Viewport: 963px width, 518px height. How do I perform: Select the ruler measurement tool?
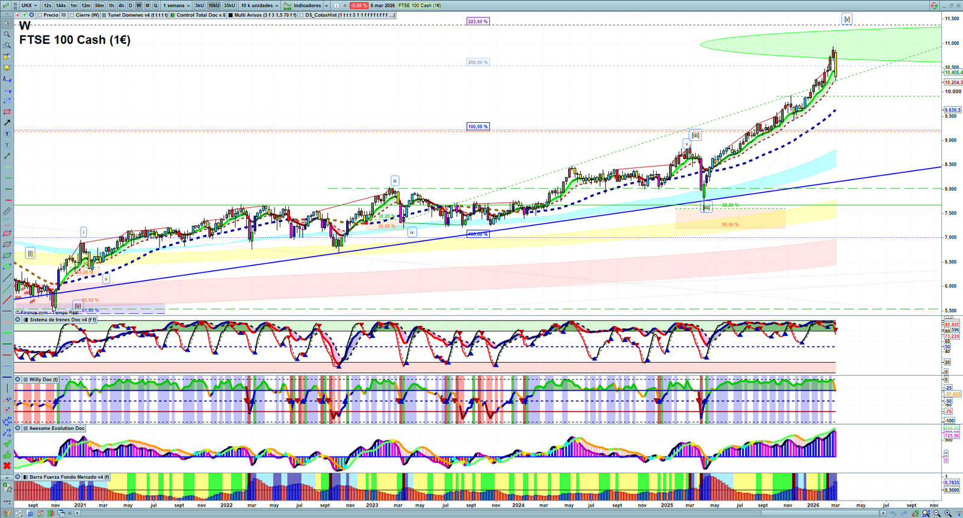(7, 211)
